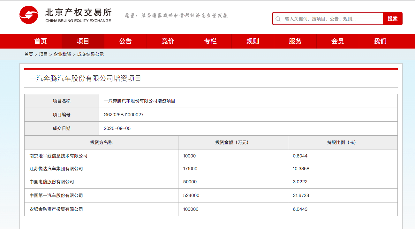Click the red 搜索 search button
Viewport: 415px width, 229px height.
[392, 19]
